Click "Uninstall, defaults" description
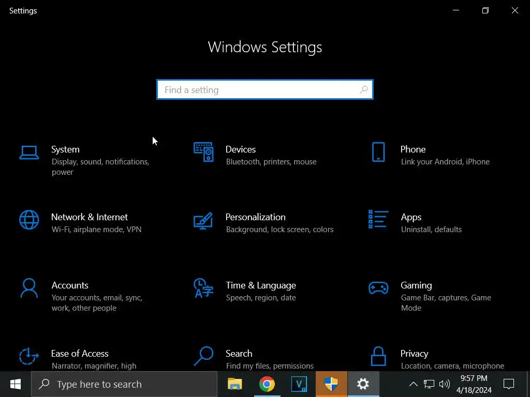 [431, 229]
